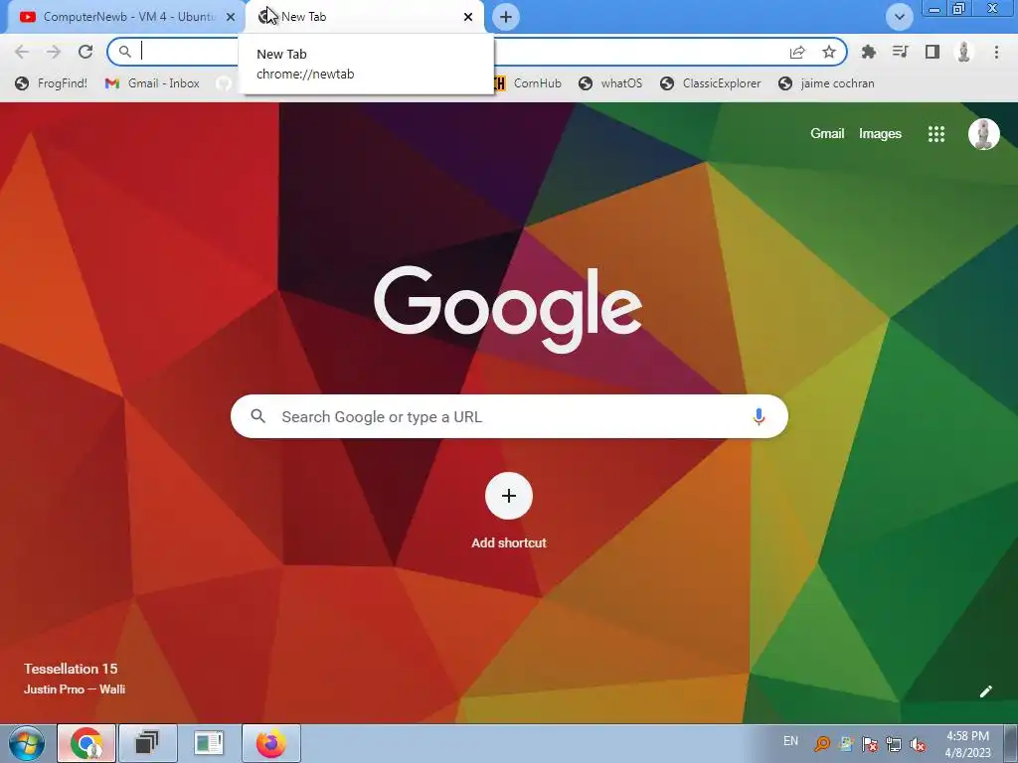This screenshot has height=763, width=1018.
Task: Open the whatOS bookmark
Action: (x=611, y=83)
